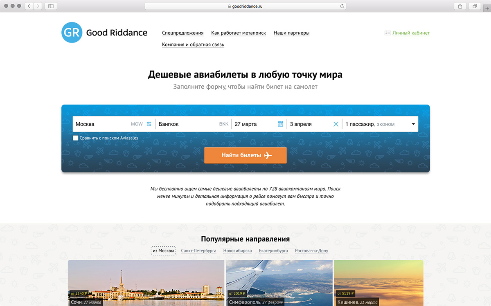Open Как работает метапоиск page
The image size is (491, 306).
pyautogui.click(x=239, y=33)
